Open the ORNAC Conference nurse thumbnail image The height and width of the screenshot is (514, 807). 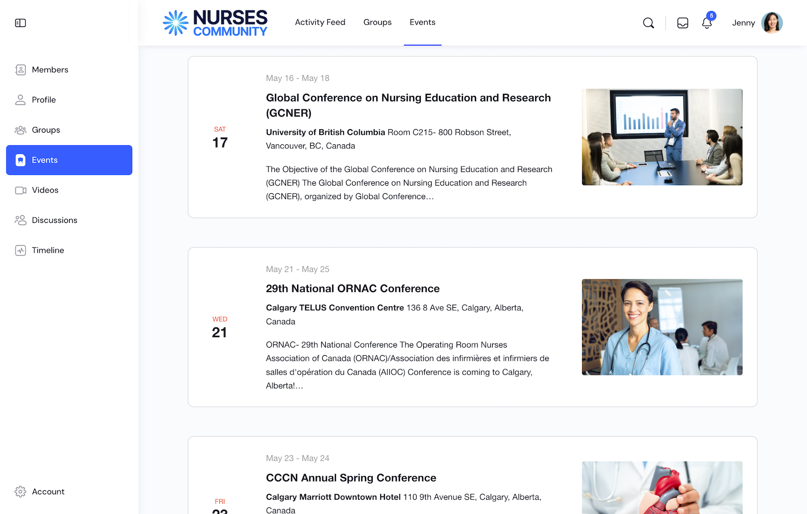click(x=662, y=327)
